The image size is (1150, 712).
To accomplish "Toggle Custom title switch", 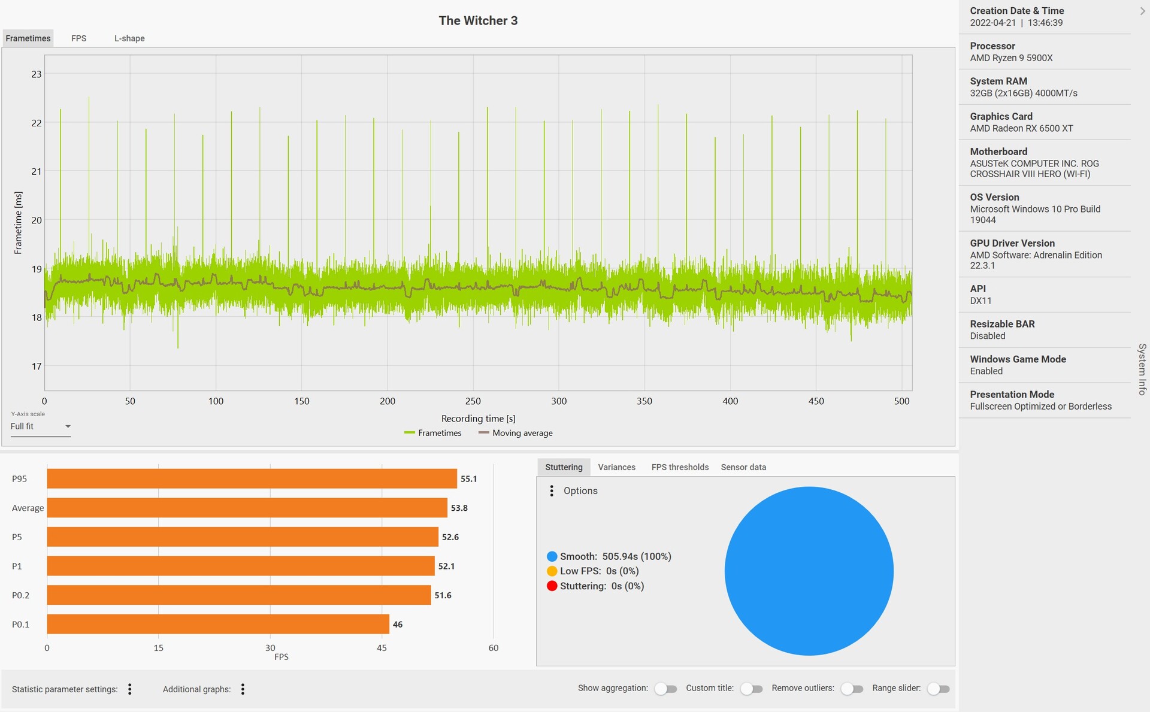I will point(751,689).
